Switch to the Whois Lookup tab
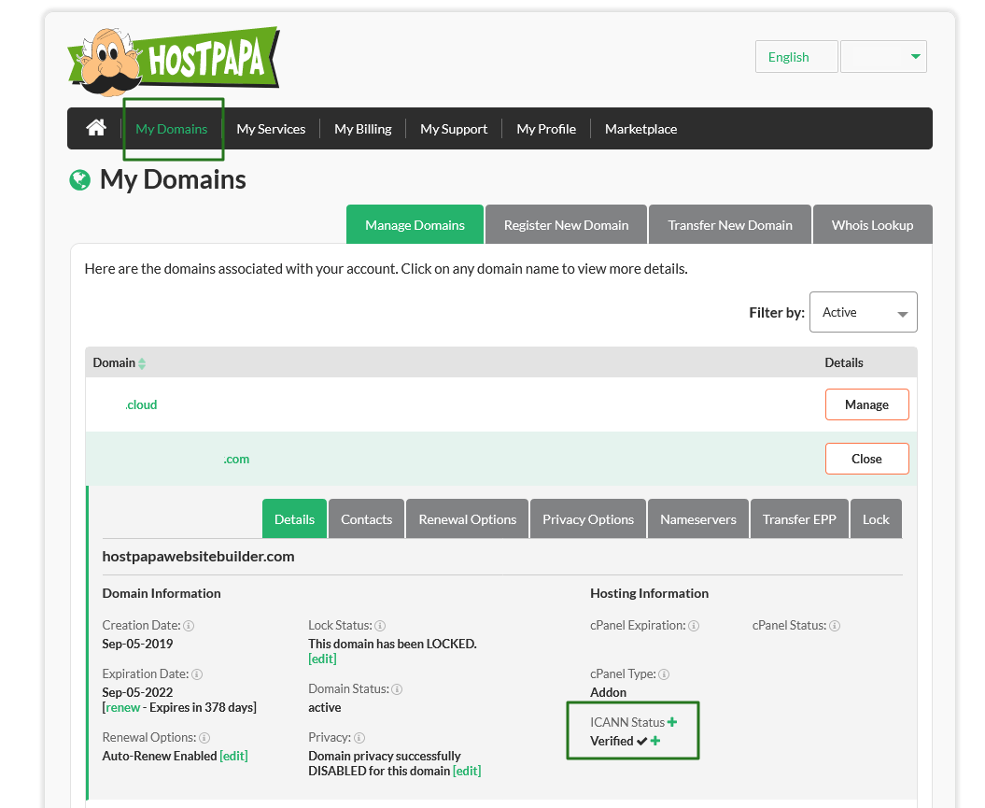 click(x=872, y=224)
